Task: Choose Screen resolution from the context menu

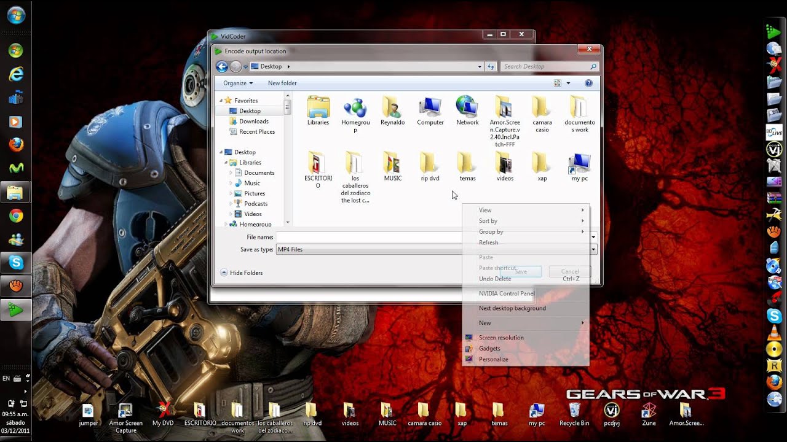Action: [x=526, y=338]
